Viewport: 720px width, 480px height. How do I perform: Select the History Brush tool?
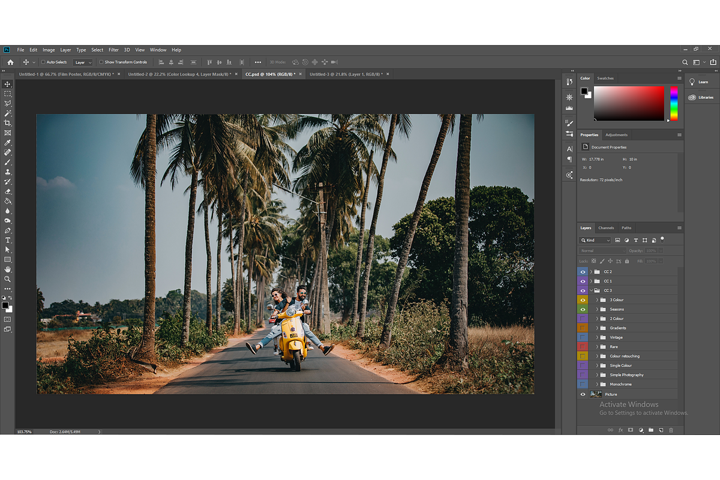click(x=8, y=181)
